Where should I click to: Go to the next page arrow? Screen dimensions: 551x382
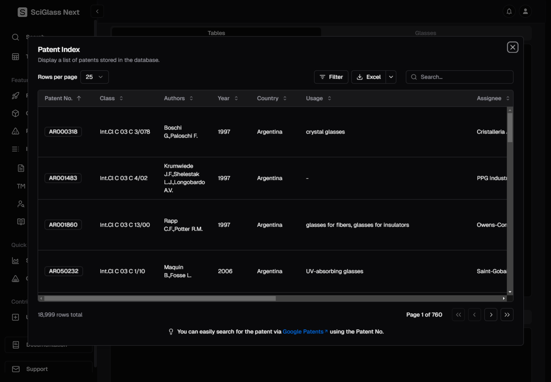[x=491, y=315]
